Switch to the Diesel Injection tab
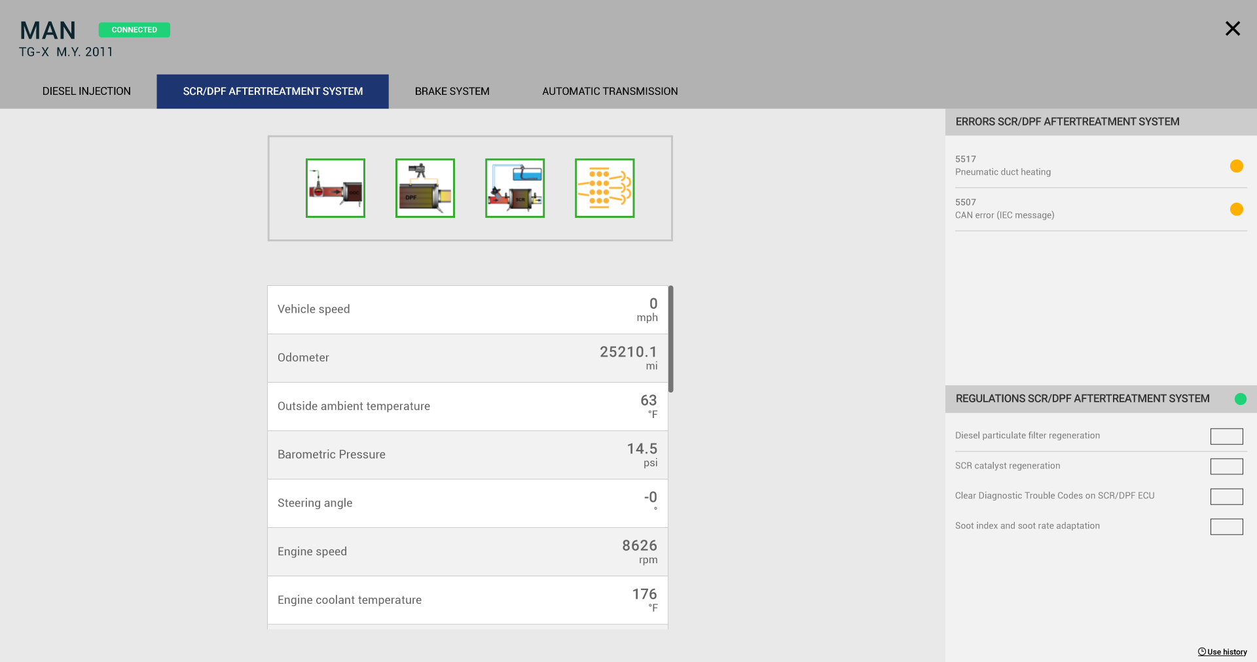Screen dimensions: 1257x662 (86, 92)
